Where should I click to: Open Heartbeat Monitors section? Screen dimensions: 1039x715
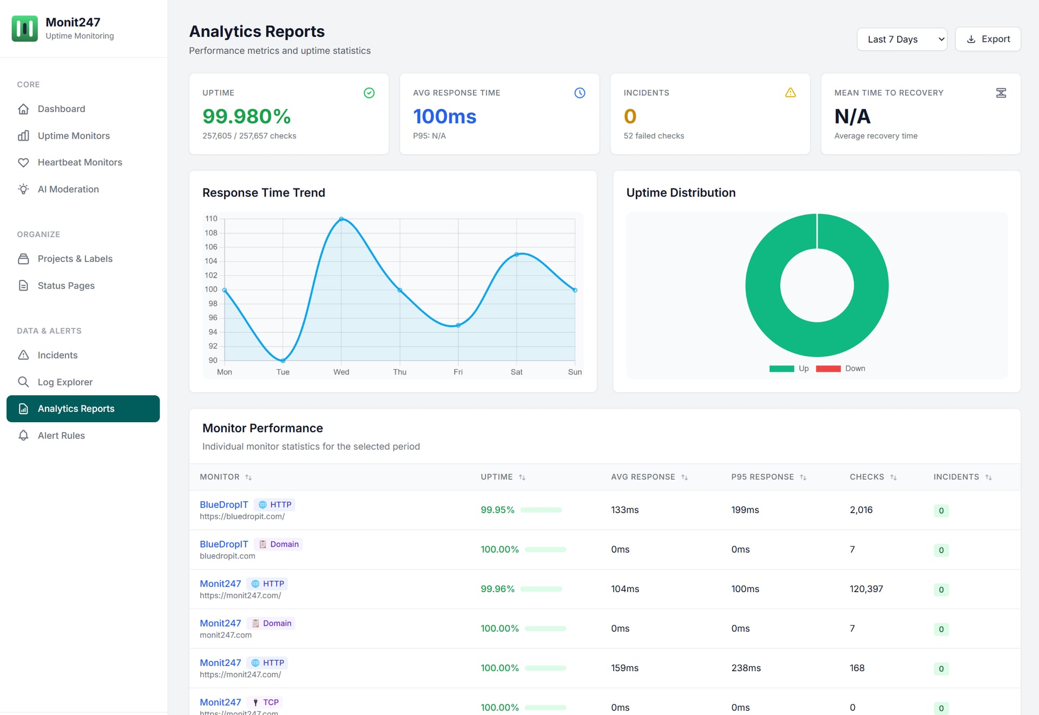[x=83, y=162]
